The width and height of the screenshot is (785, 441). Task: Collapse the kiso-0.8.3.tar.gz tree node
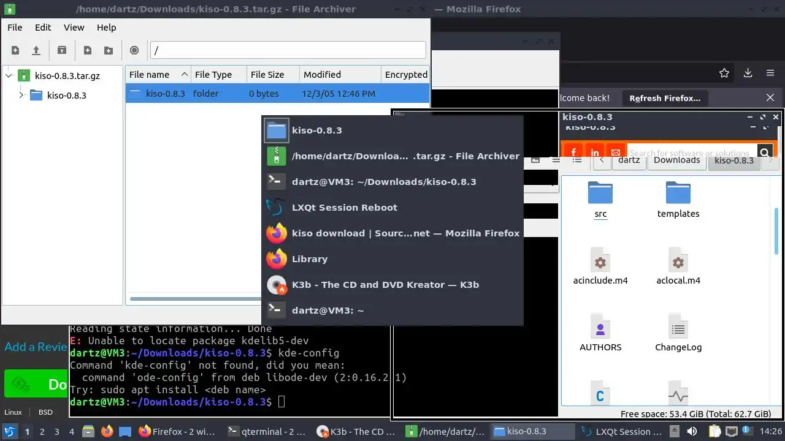coord(9,76)
